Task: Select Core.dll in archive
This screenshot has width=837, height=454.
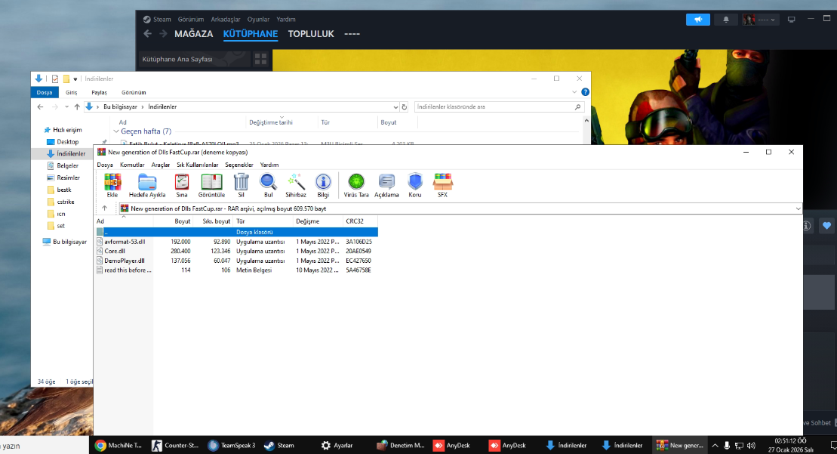Action: pyautogui.click(x=236, y=251)
